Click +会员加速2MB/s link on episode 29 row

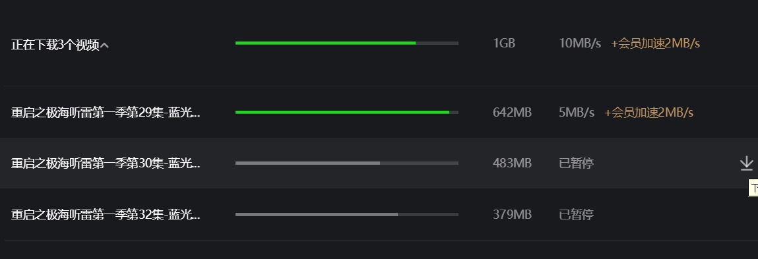pyautogui.click(x=648, y=113)
